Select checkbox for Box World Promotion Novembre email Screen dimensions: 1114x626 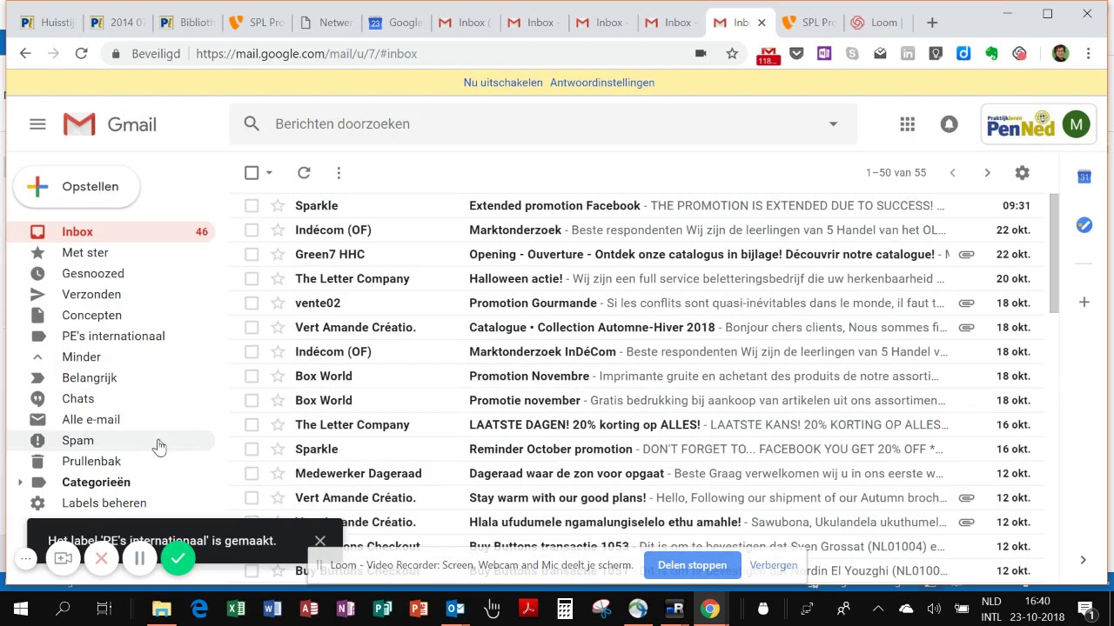click(x=252, y=376)
